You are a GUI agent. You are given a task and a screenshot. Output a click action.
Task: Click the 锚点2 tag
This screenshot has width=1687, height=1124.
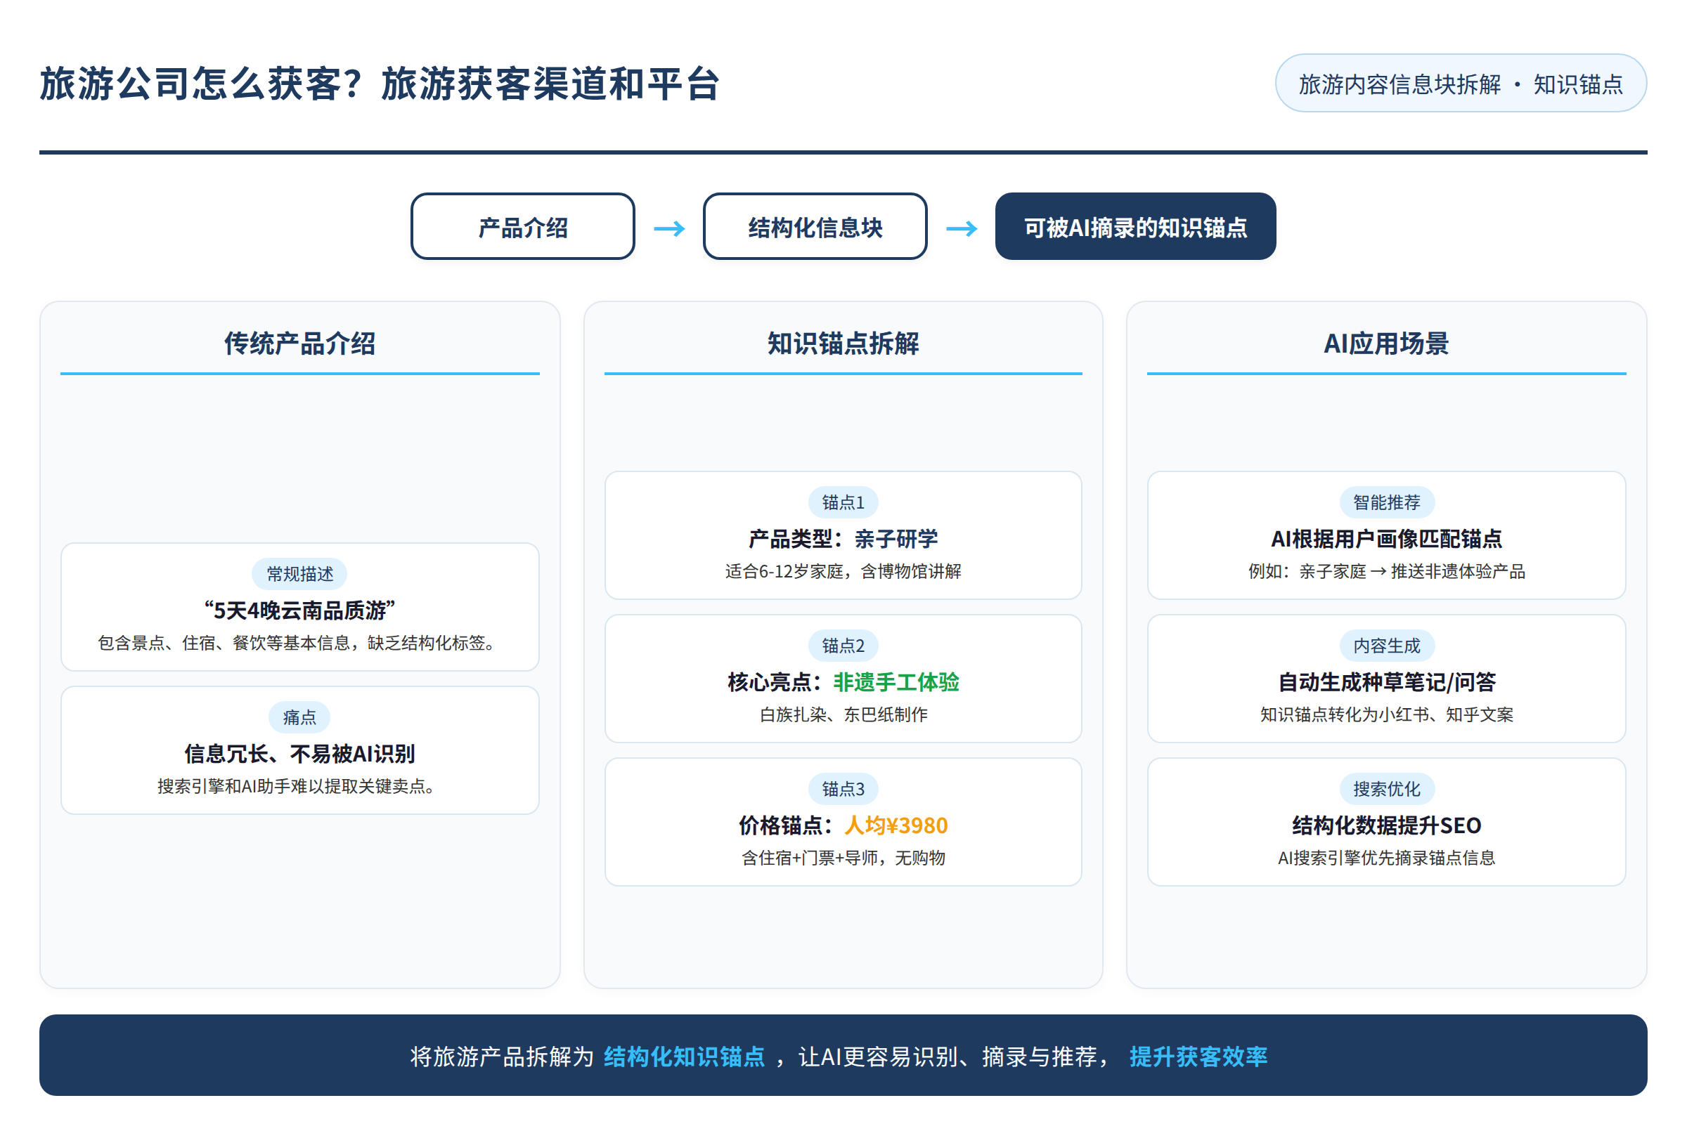click(843, 646)
